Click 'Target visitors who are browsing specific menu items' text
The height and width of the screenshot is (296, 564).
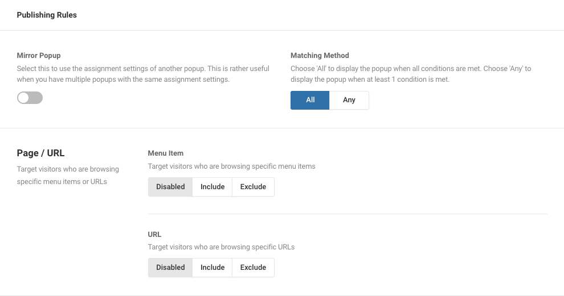pyautogui.click(x=232, y=166)
